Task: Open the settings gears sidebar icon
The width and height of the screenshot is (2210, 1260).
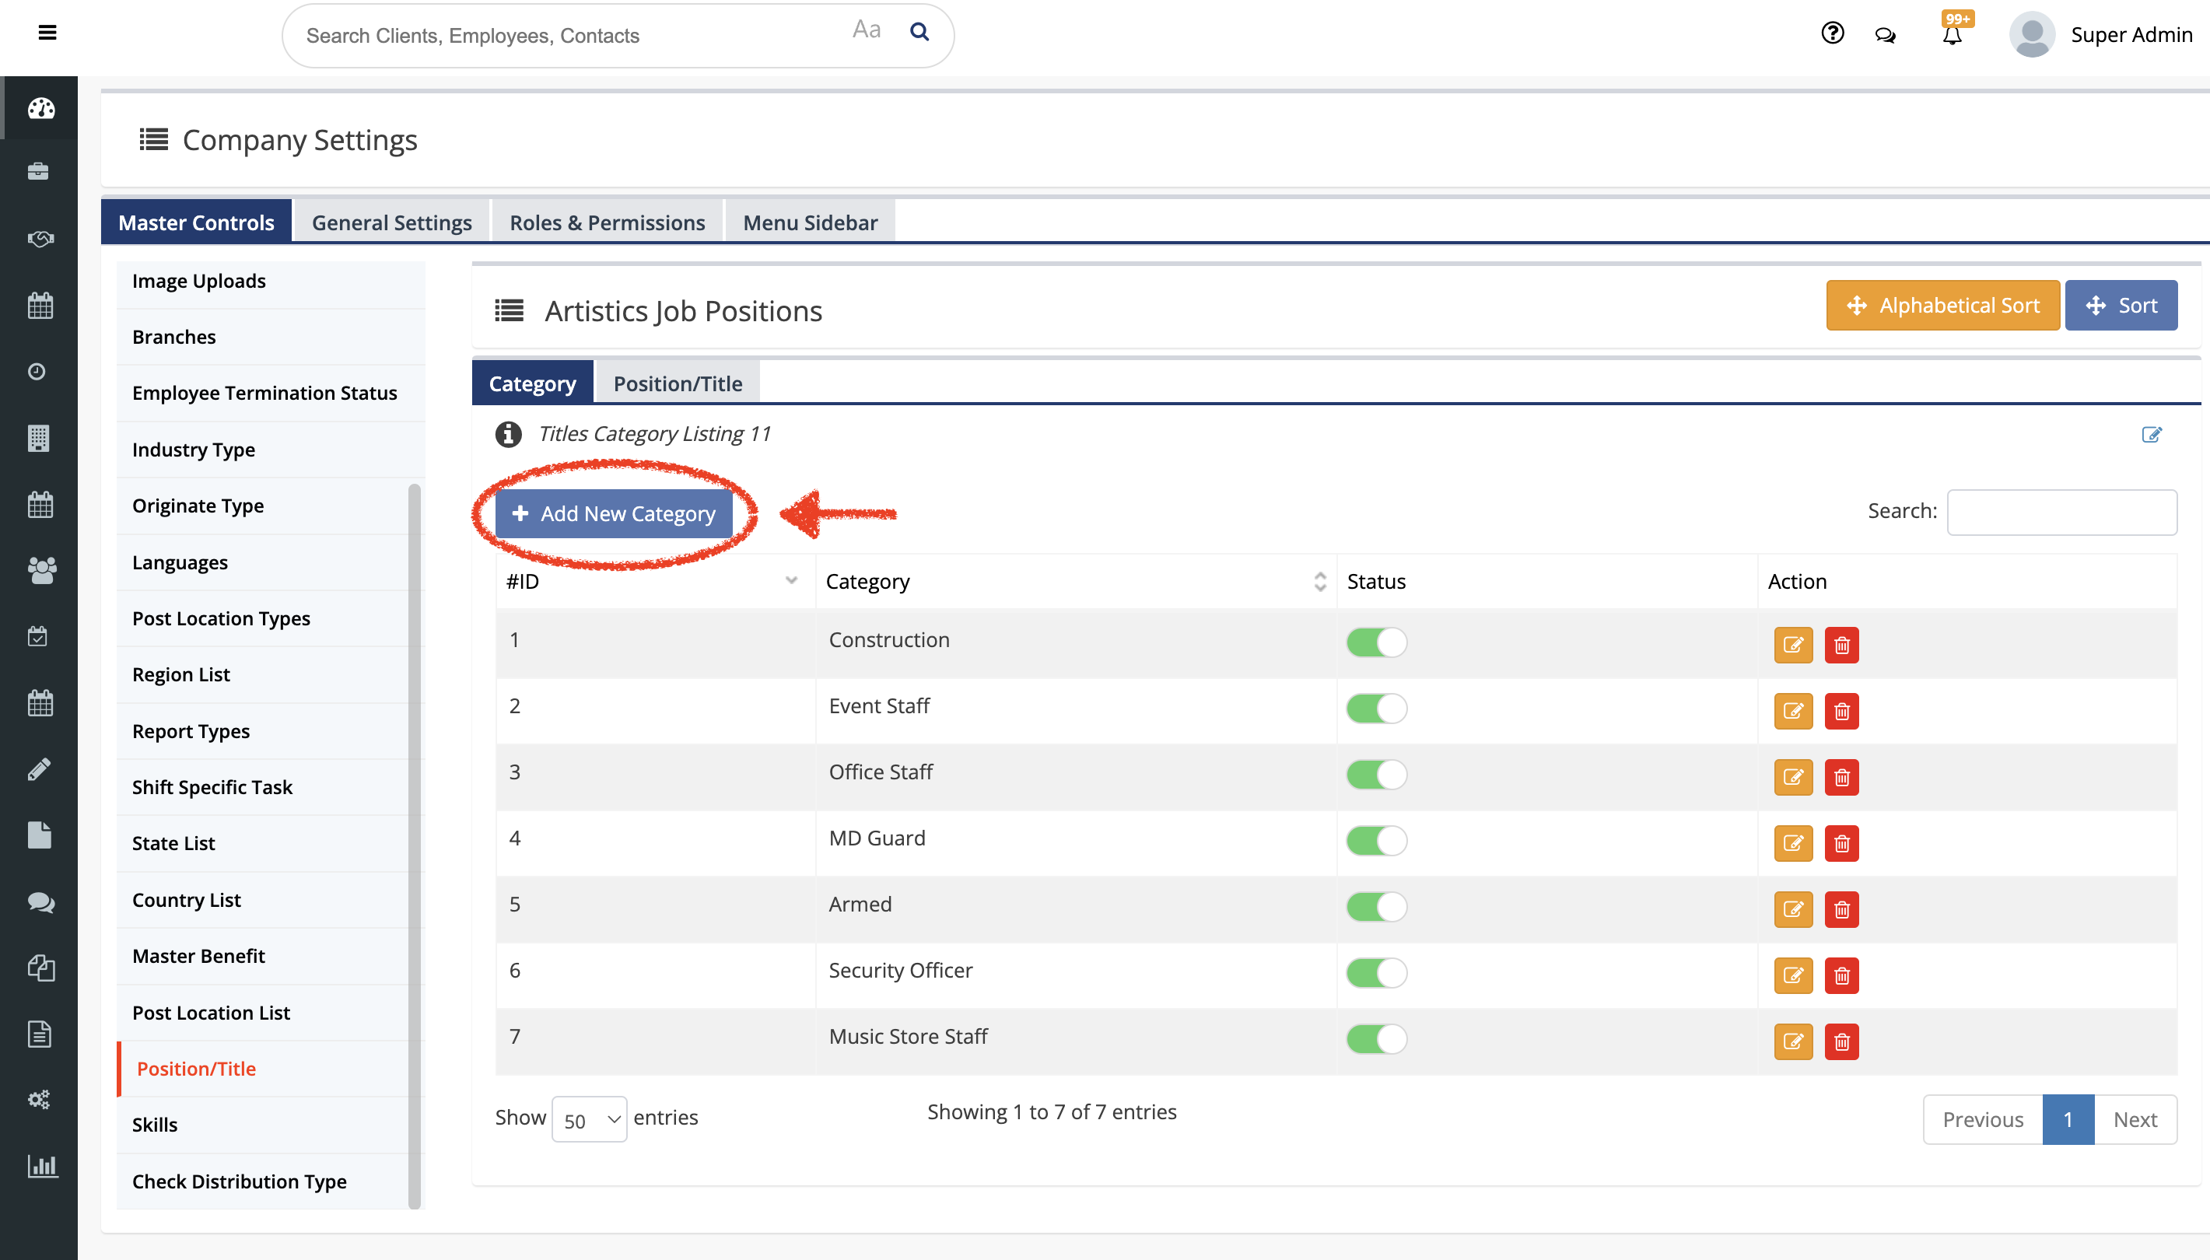Action: point(39,1100)
